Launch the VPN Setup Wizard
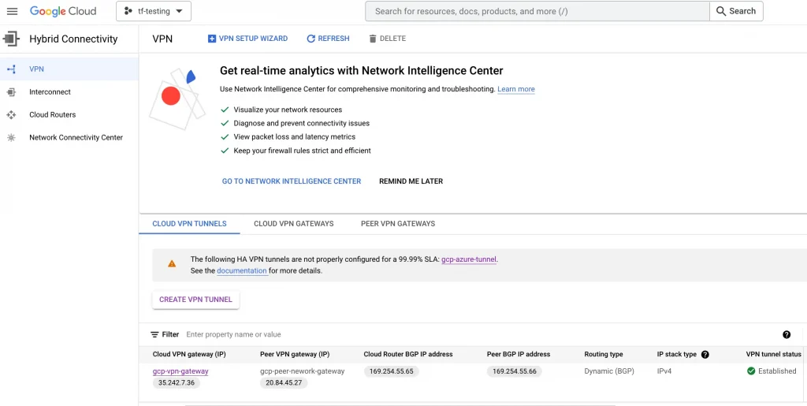The width and height of the screenshot is (807, 406). 247,39
